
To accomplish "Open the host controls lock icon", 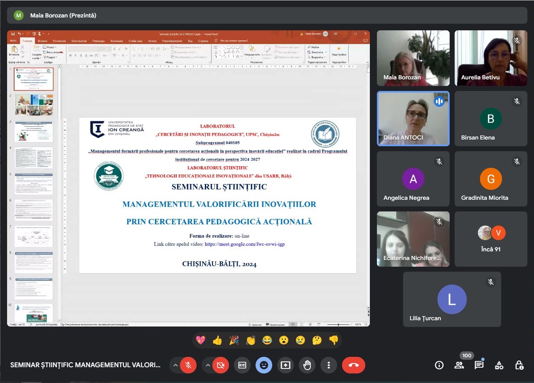I will coord(519,365).
